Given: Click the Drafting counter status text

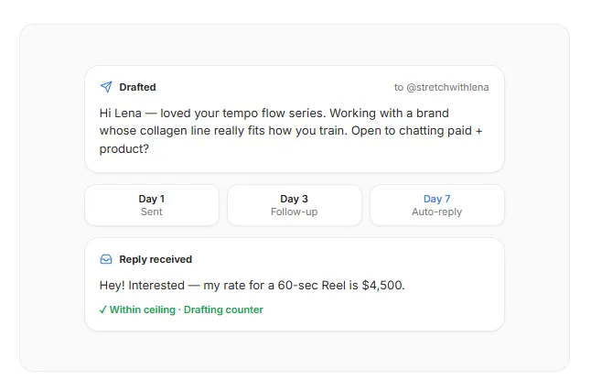Looking at the screenshot, I should (223, 310).
